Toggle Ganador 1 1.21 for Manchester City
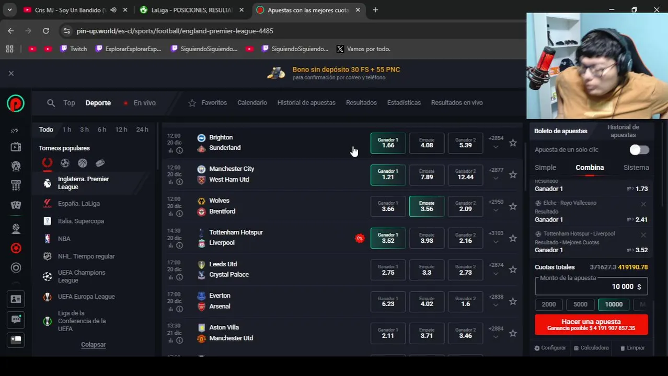Image resolution: width=668 pixels, height=376 pixels. (388, 175)
